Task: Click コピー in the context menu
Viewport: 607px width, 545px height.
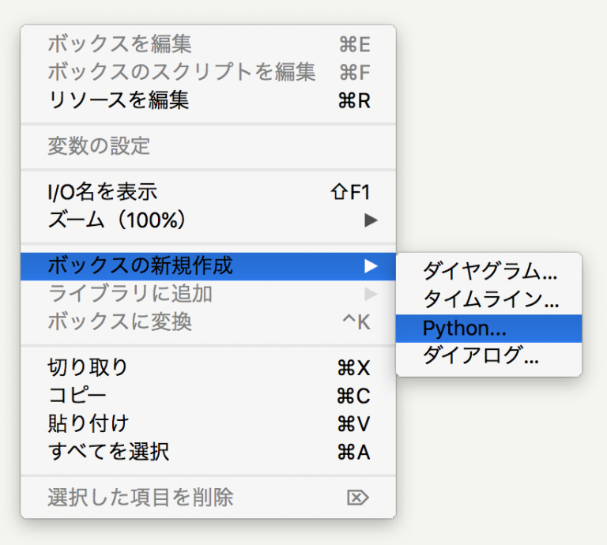Action: click(77, 396)
